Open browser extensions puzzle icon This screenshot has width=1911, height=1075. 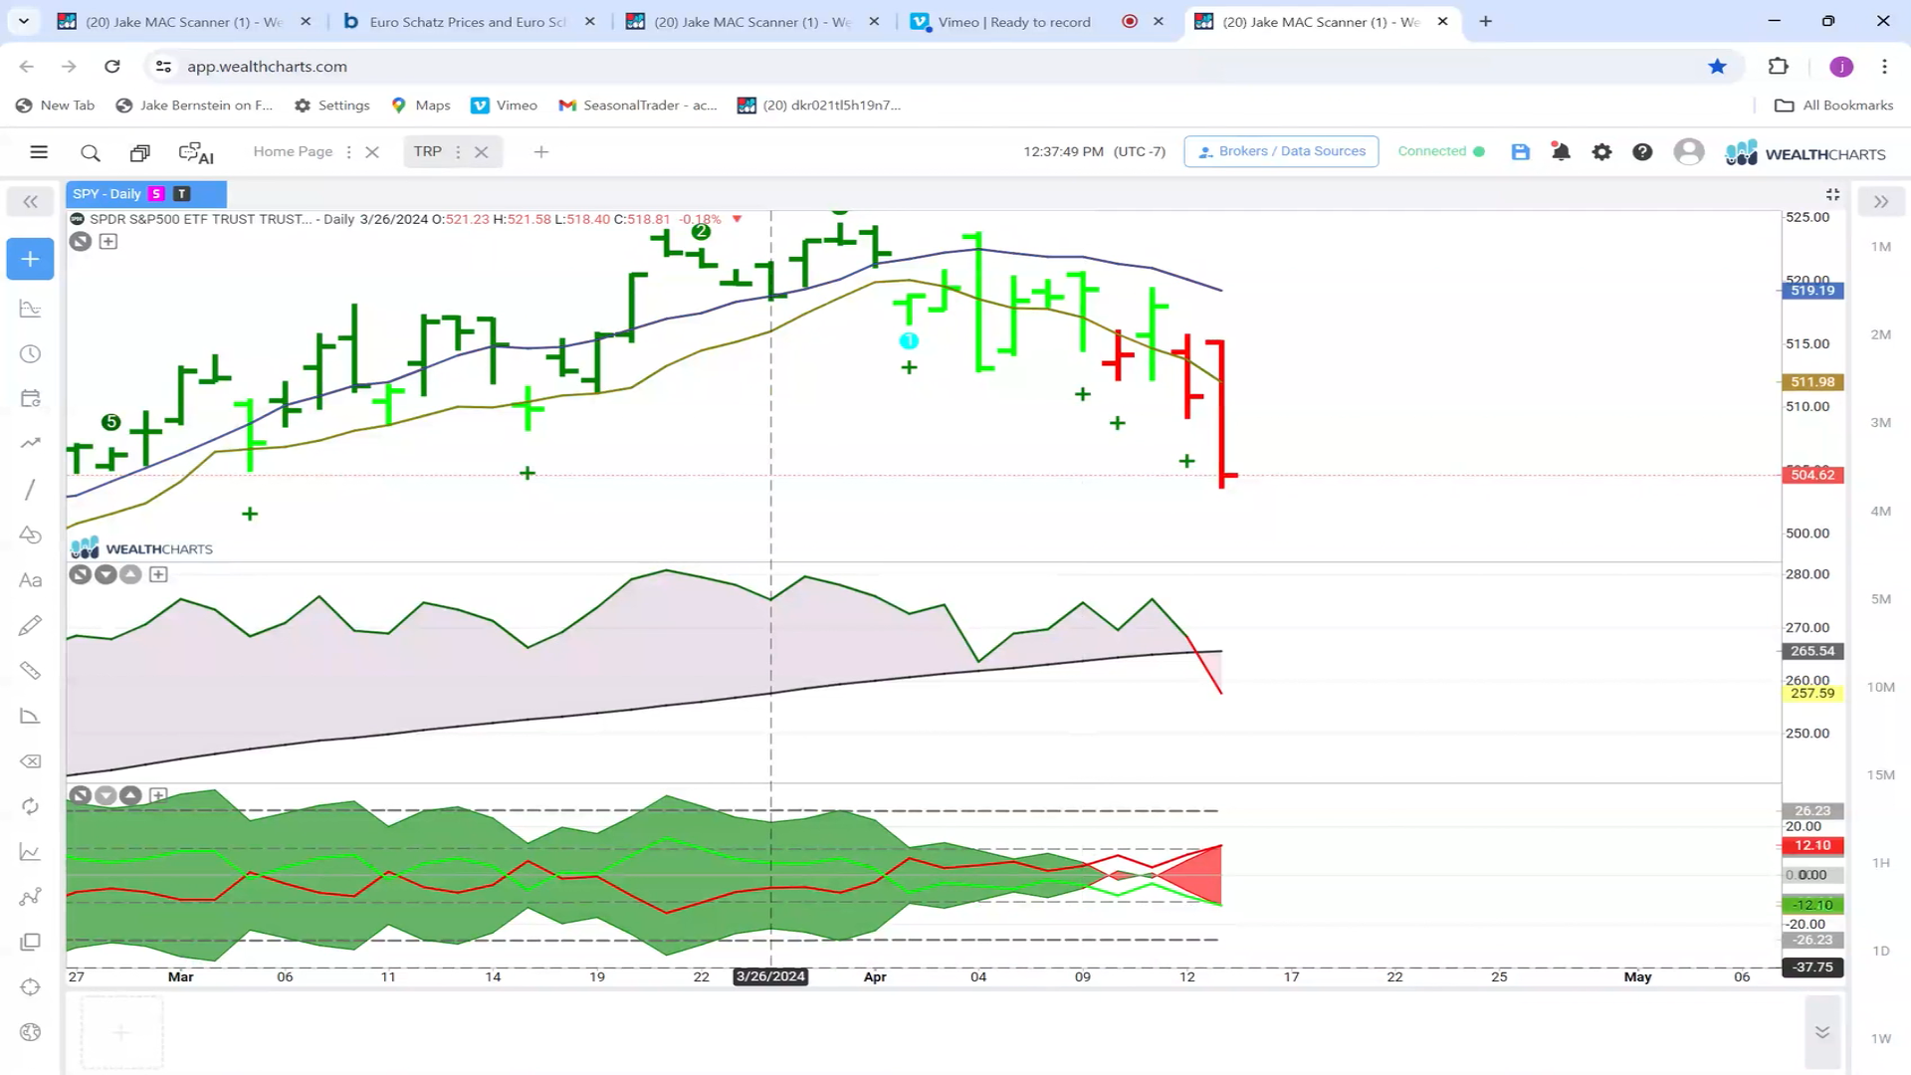point(1778,67)
